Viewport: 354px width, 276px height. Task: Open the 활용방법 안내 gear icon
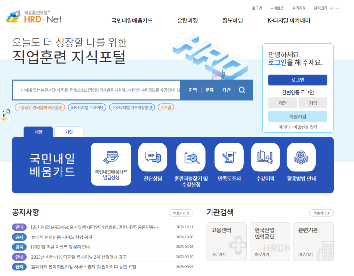tap(302, 157)
